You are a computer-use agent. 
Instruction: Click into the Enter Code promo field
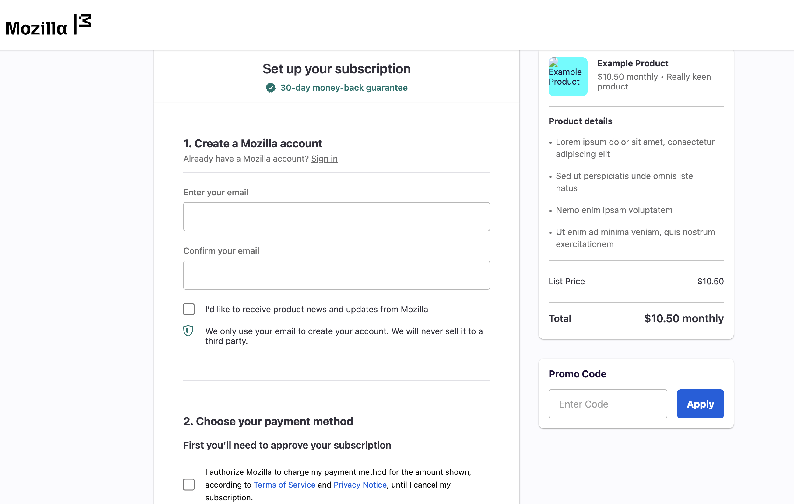point(607,404)
